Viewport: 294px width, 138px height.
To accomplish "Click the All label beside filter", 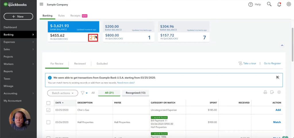I will tap(93, 93).
